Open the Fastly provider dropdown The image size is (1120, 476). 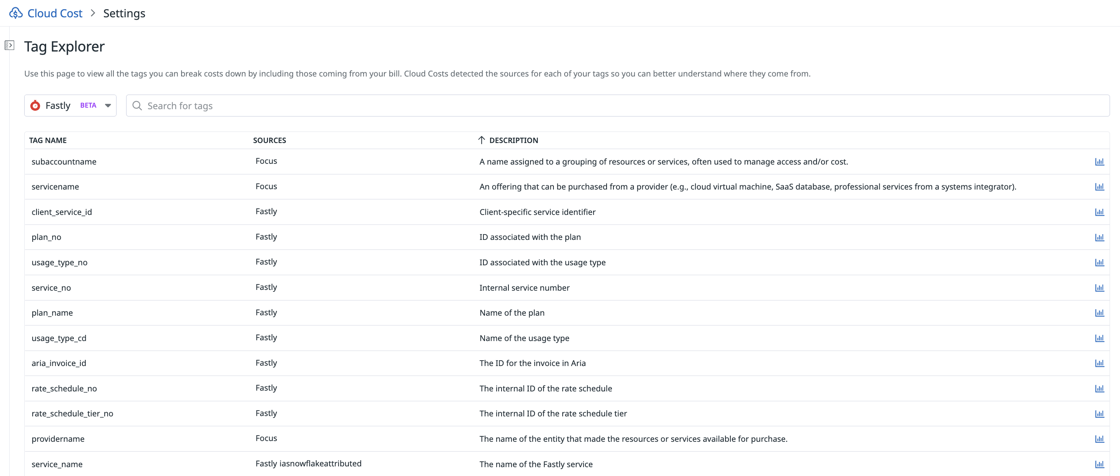point(108,105)
